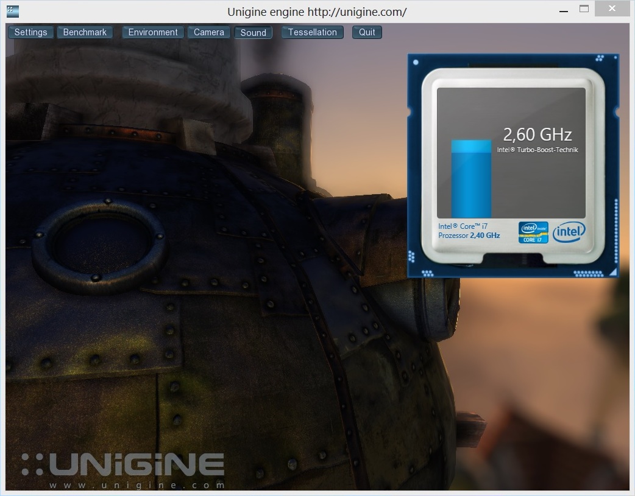Click the Unigine engine window title text
This screenshot has width=635, height=496.
[317, 12]
